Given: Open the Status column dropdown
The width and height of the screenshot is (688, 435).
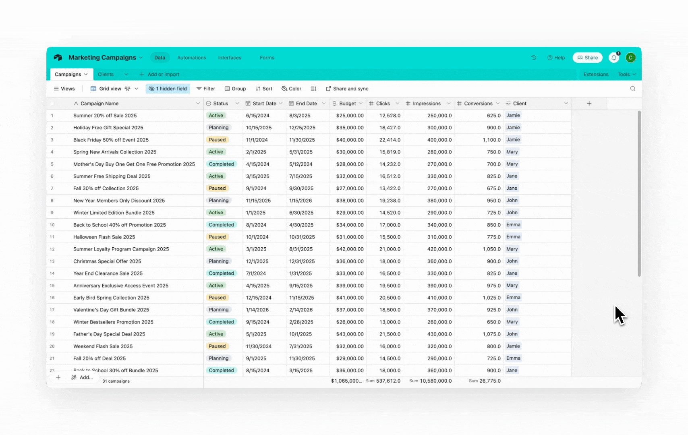Looking at the screenshot, I should click(x=238, y=103).
